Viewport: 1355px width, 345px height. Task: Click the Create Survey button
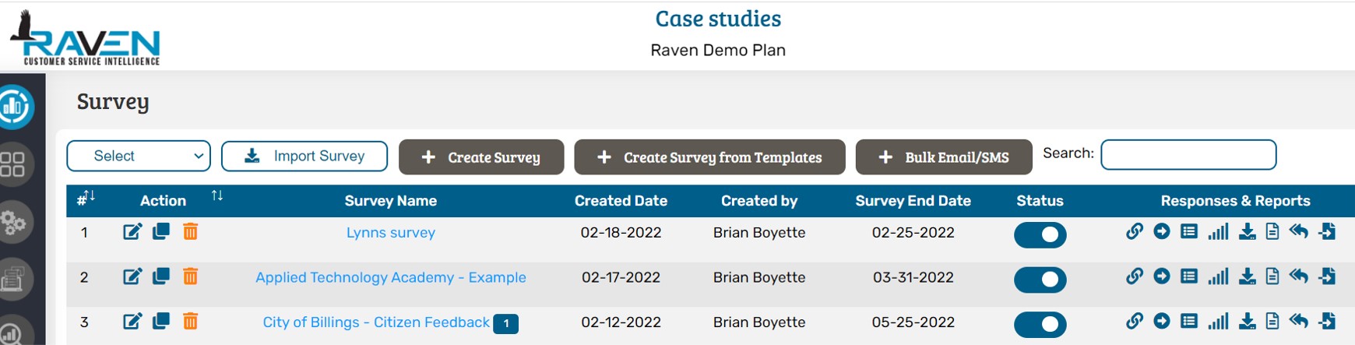coord(481,157)
